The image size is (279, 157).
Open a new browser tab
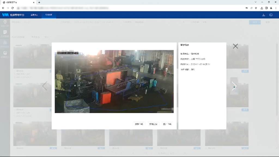click(x=39, y=2)
